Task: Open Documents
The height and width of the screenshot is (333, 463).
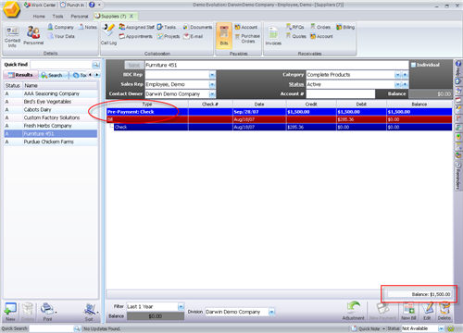Action: point(197,27)
